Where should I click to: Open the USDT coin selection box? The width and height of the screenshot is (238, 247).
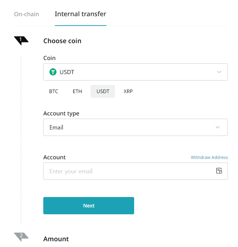(x=136, y=72)
